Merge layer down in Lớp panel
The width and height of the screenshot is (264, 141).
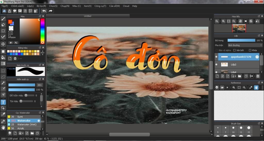tap(251, 76)
